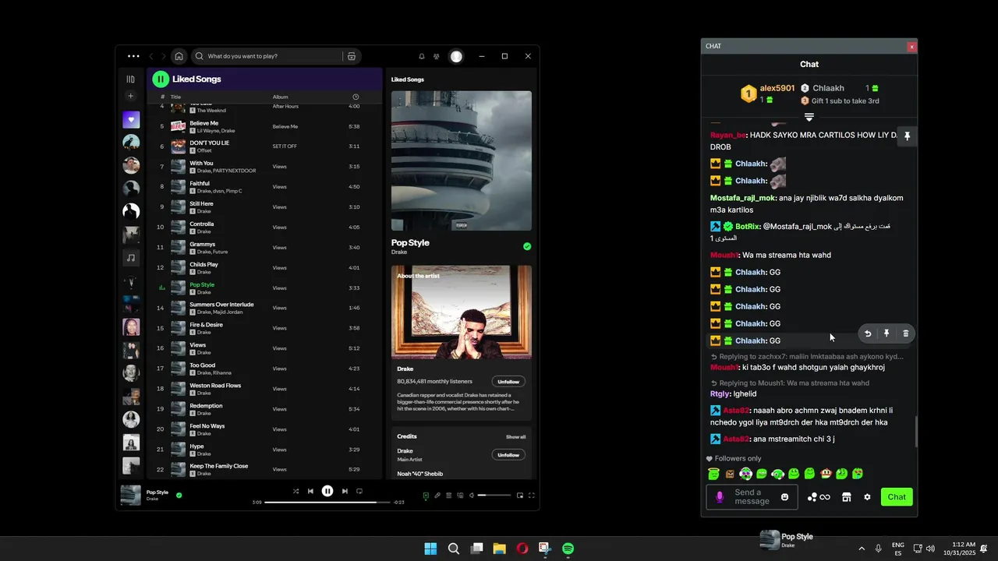Toggle liked check in bottom player bar
This screenshot has height=561, width=998.
pos(179,495)
